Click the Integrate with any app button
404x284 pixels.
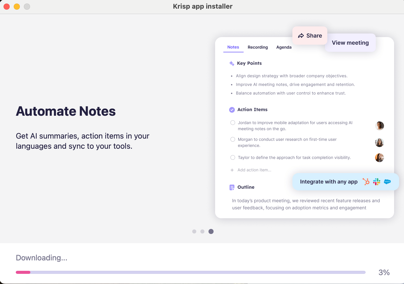pos(328,182)
